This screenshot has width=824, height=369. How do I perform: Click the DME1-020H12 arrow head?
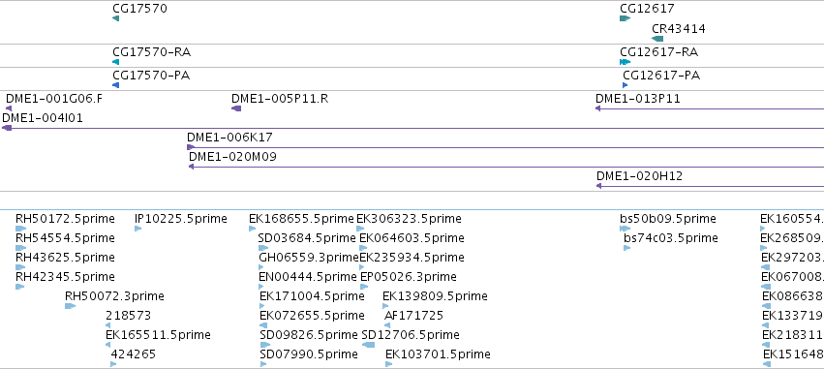[598, 186]
